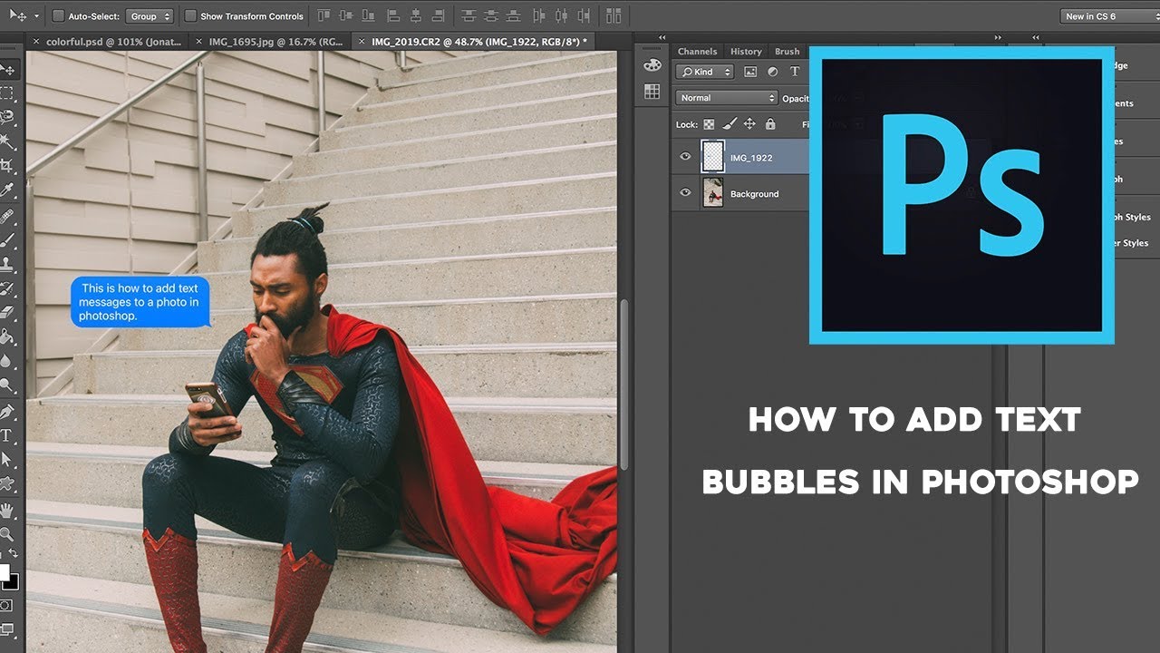Select the Clone Stamp tool
1160x653 pixels.
click(8, 265)
